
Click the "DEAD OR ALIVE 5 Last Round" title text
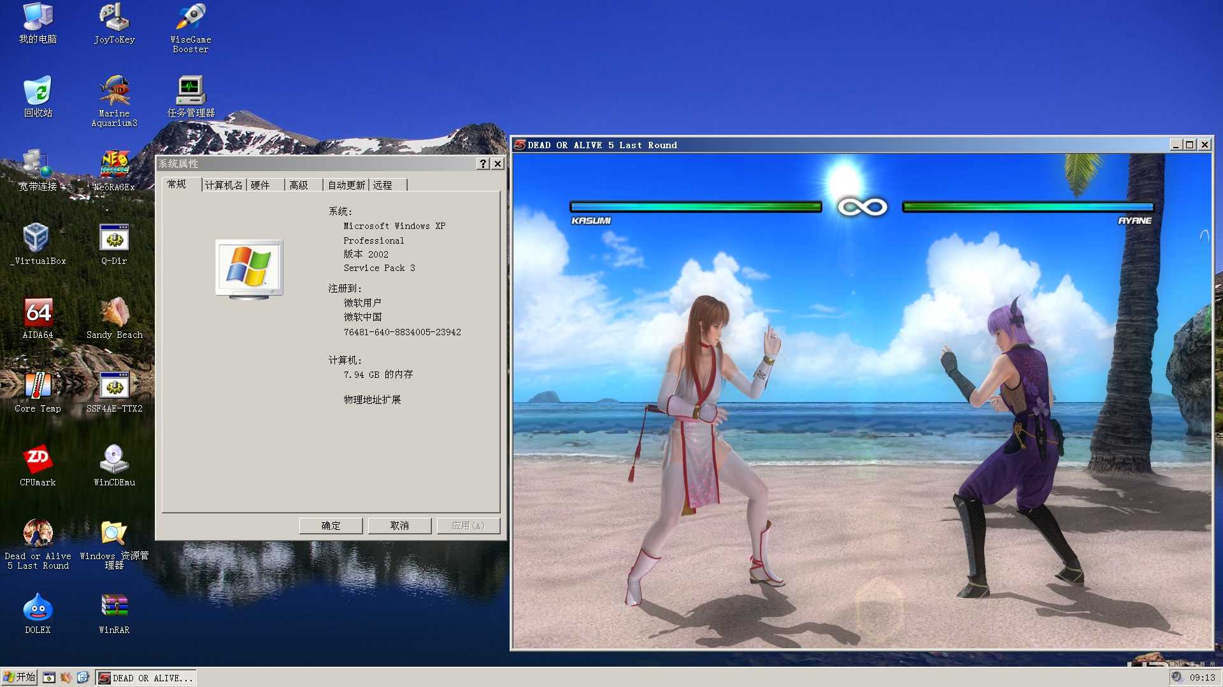pyautogui.click(x=602, y=145)
